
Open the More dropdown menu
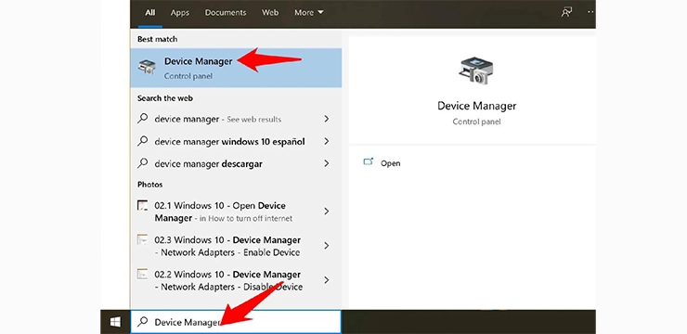(x=309, y=13)
